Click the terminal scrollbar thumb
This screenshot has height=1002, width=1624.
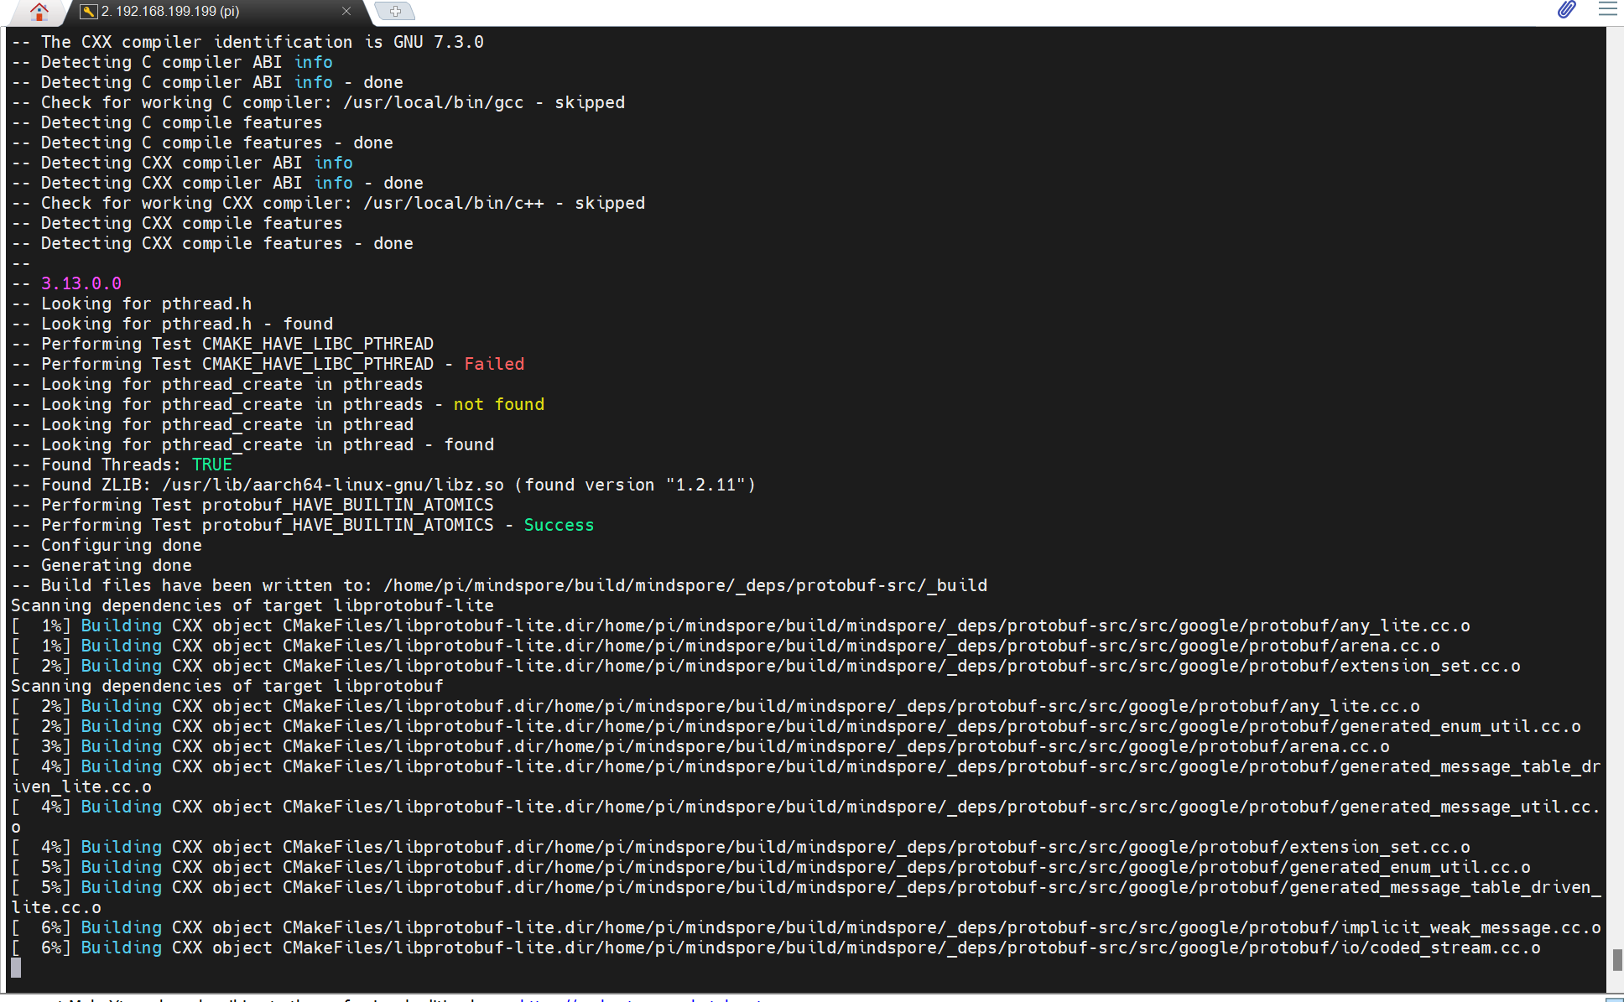tap(1616, 959)
